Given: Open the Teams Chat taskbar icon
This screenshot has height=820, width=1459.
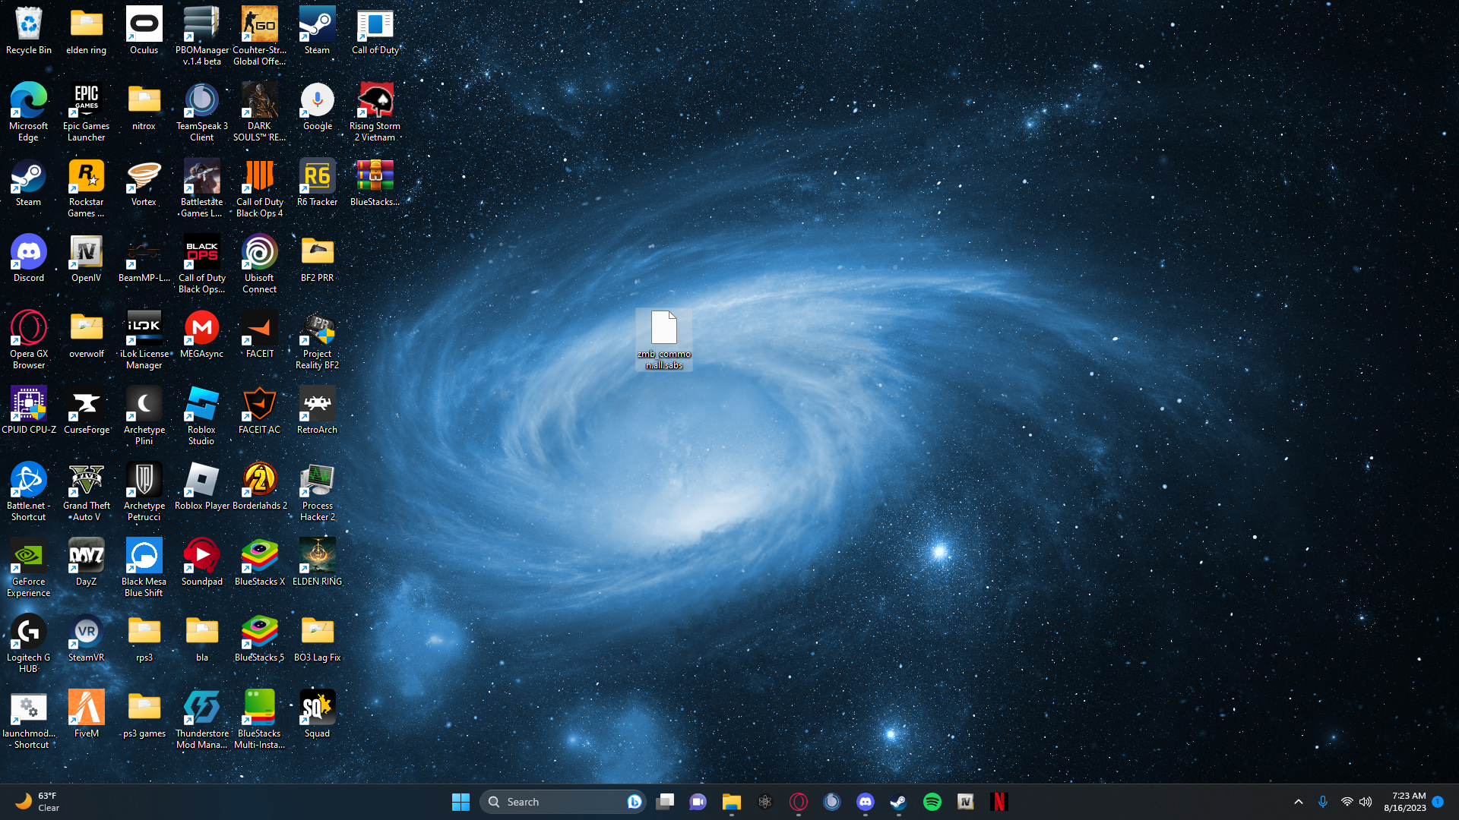Looking at the screenshot, I should pos(698,802).
